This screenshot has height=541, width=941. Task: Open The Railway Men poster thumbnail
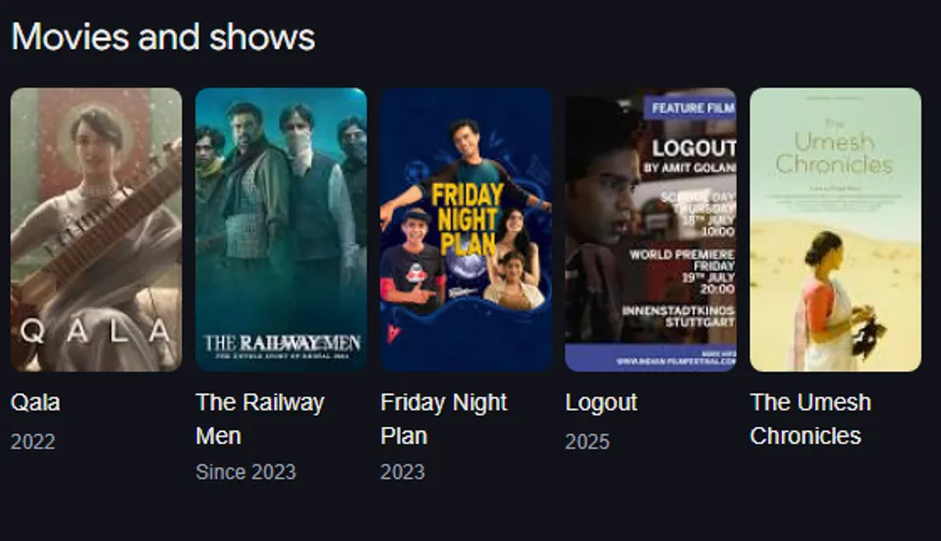[281, 230]
